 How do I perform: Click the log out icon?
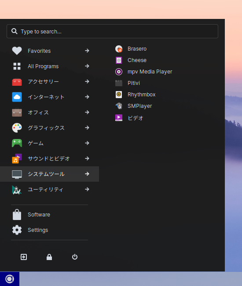click(23, 257)
